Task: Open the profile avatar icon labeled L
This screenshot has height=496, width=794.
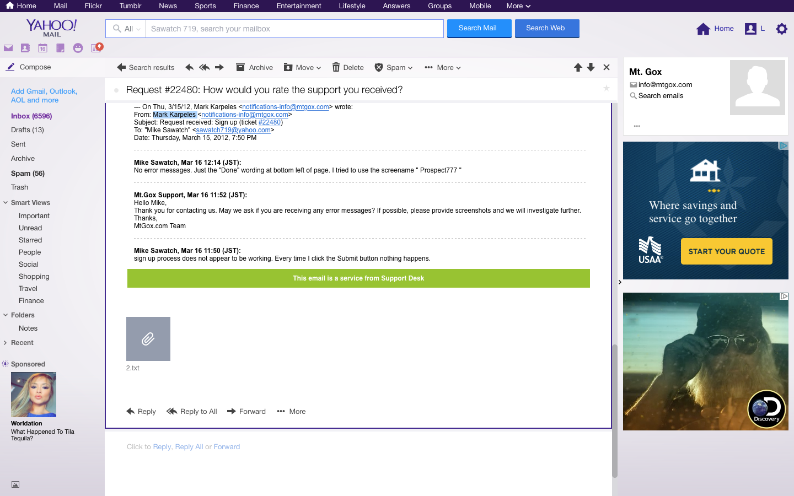Action: point(750,29)
